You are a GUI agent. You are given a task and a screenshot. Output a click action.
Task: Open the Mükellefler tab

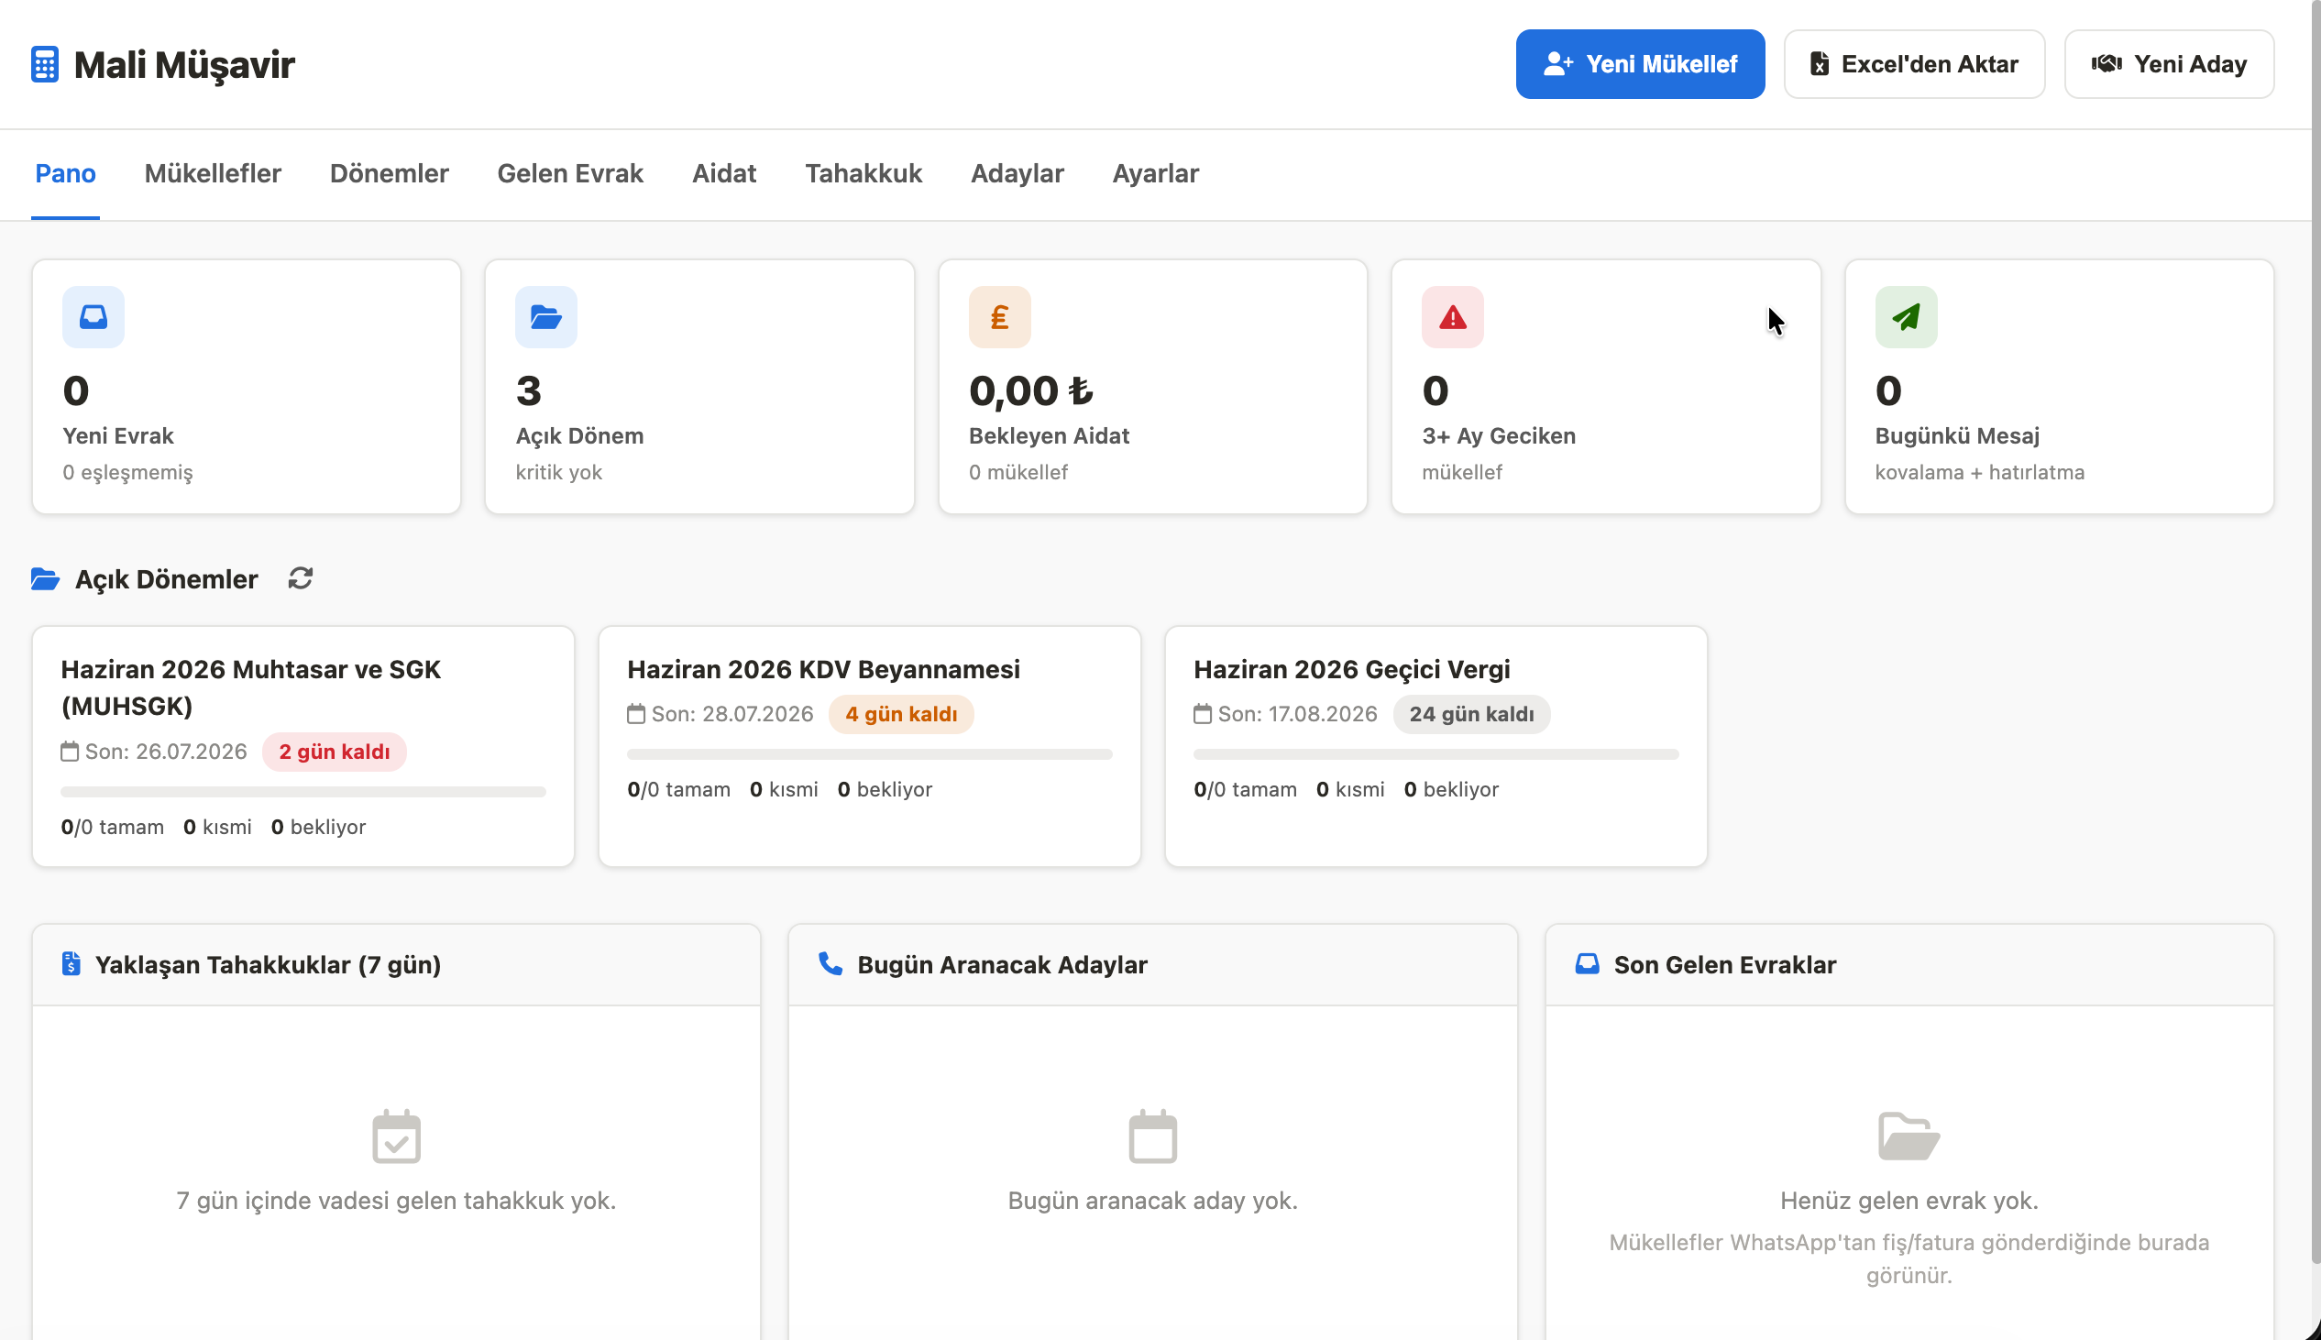213,173
